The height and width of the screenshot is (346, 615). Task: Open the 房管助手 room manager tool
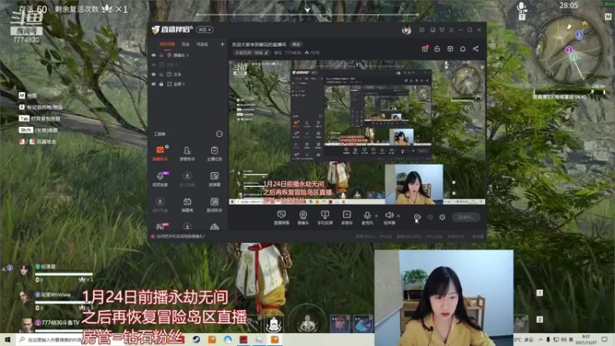pyautogui.click(x=187, y=153)
